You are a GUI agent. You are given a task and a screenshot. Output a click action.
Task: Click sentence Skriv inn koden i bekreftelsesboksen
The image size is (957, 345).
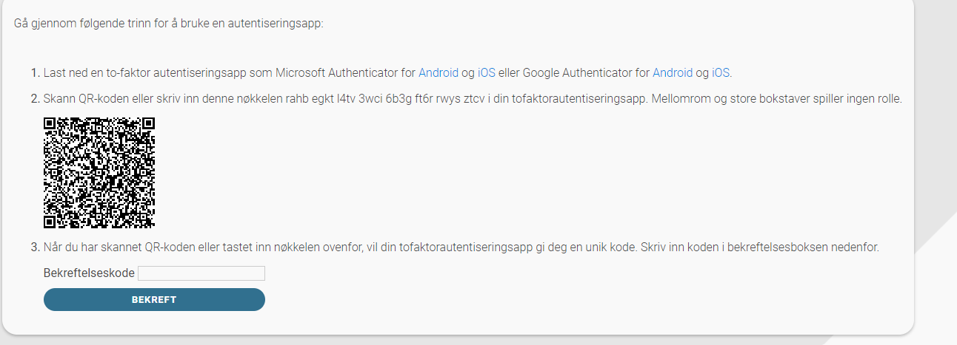tap(760, 247)
